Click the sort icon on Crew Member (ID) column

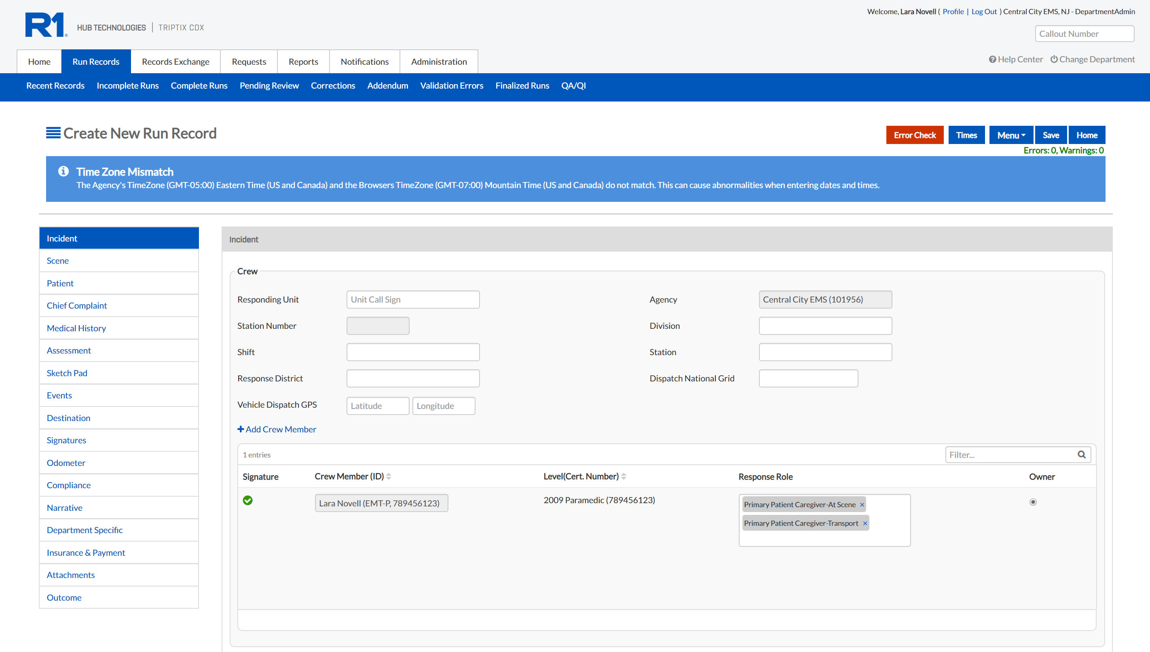pos(389,476)
